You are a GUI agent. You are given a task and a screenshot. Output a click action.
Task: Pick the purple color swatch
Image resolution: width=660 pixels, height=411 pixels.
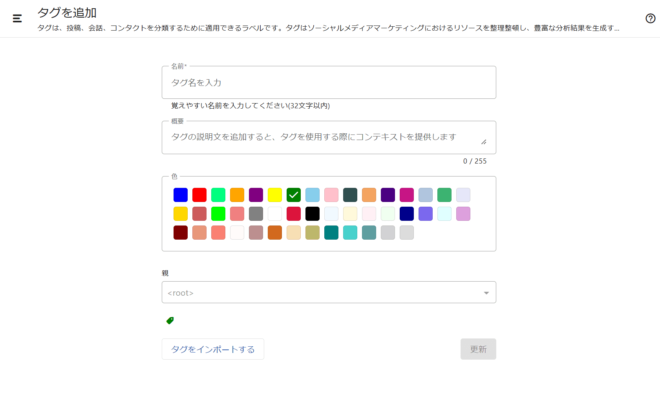[x=256, y=195]
